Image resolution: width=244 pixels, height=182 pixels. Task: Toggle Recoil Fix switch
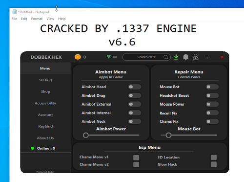point(212,113)
